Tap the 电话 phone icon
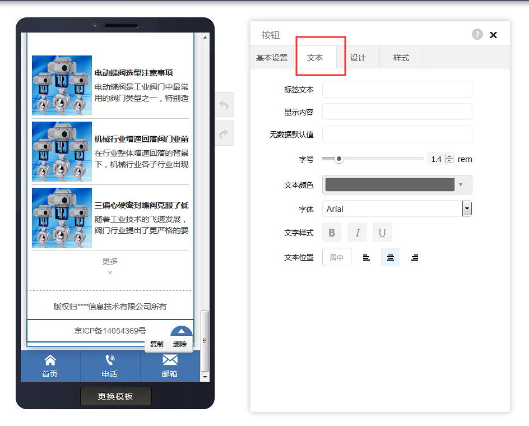The image size is (529, 426). coord(110,360)
